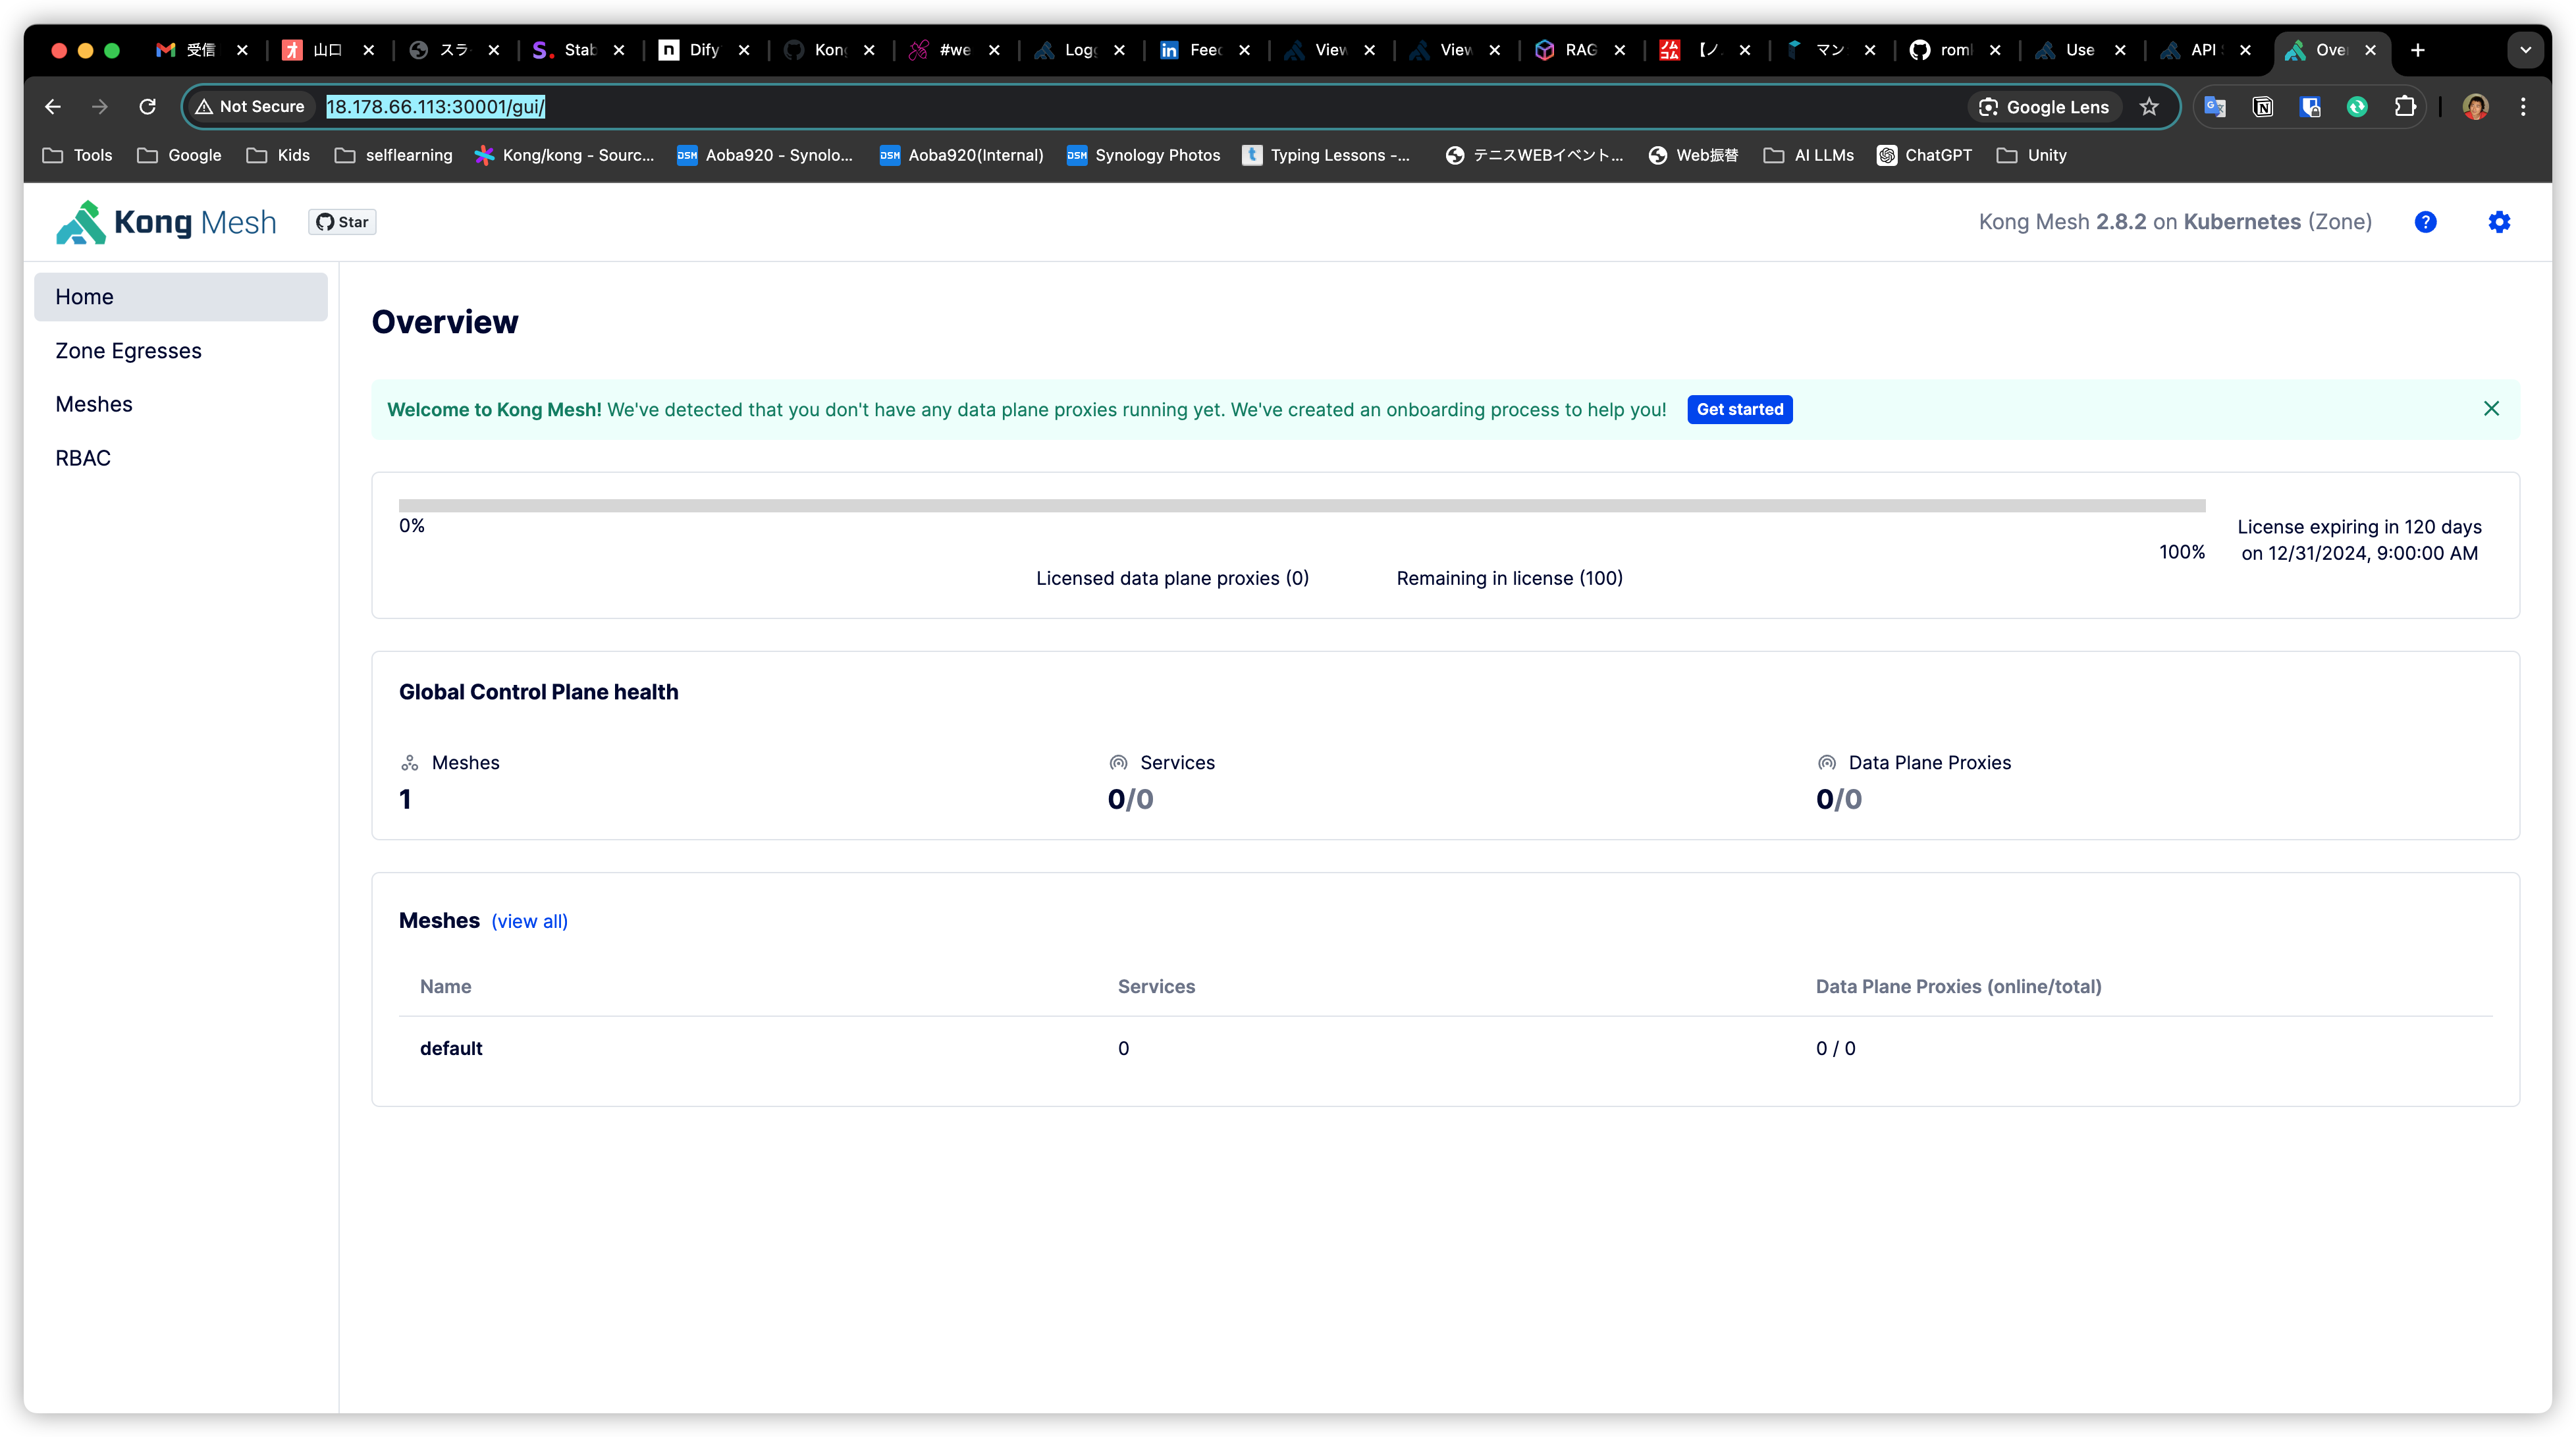This screenshot has height=1437, width=2576.
Task: Bookmark this page with the star icon
Action: click(x=2148, y=107)
